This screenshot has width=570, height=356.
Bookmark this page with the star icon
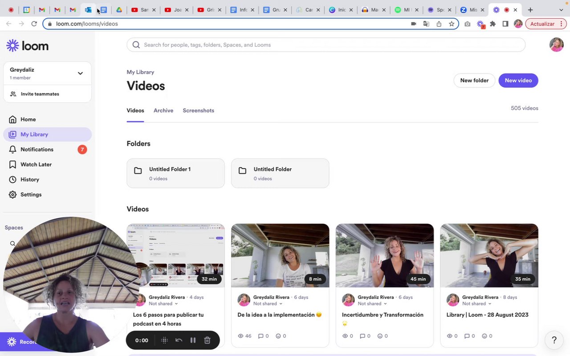[x=452, y=24]
